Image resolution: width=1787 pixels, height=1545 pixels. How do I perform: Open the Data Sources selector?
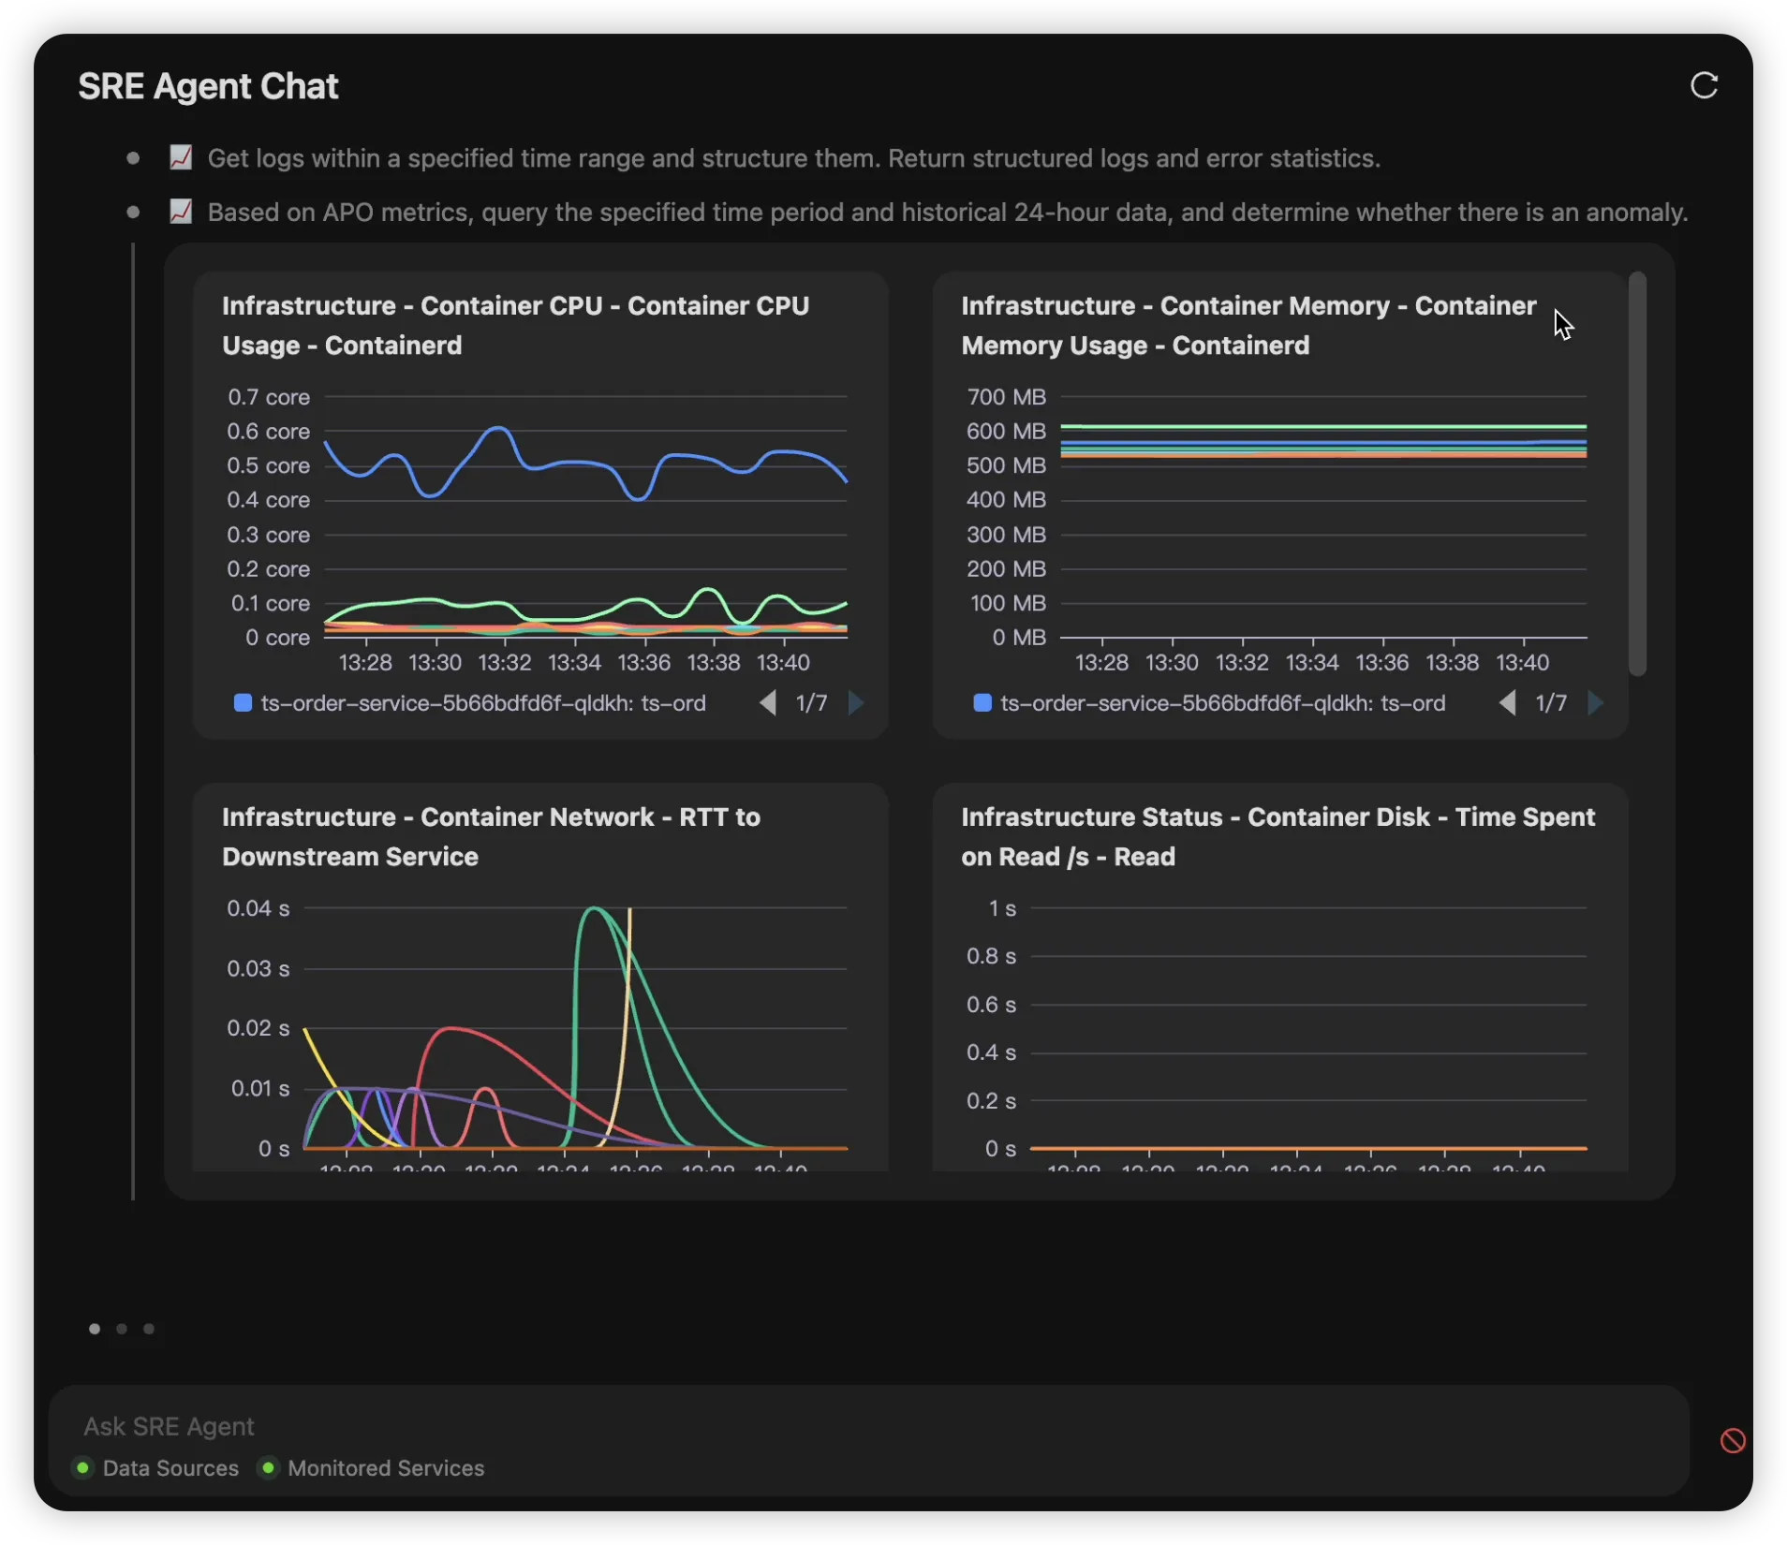click(170, 1468)
